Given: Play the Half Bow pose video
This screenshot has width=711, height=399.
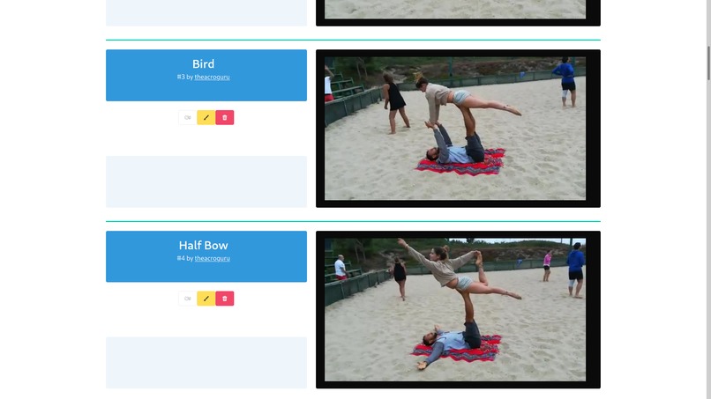Looking at the screenshot, I should tap(458, 310).
